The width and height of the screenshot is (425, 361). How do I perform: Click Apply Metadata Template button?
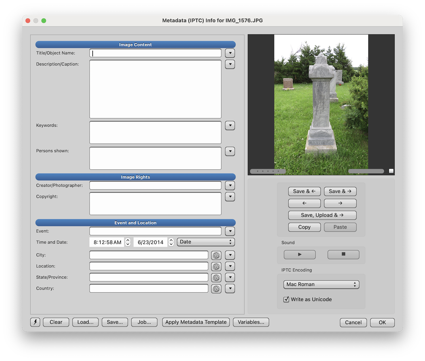[x=196, y=322]
